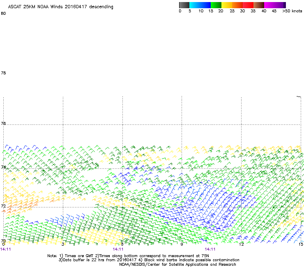Screen dimensions: 304x267
Task: Click the blue 5-15 knots color bar segment
Action: (200, 5)
